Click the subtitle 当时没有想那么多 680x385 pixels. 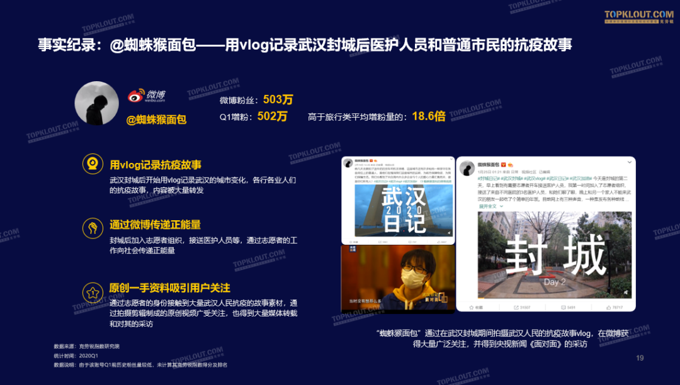click(365, 301)
